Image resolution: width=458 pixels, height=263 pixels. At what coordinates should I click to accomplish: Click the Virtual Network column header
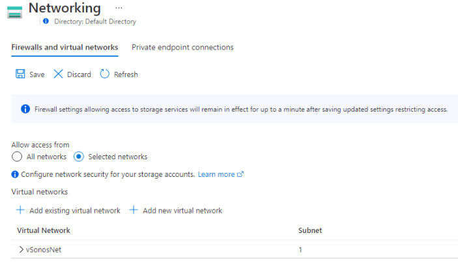tap(44, 230)
